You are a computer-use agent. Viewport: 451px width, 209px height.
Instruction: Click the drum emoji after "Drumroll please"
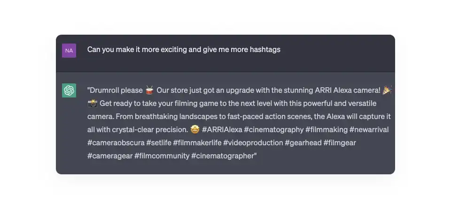tap(150, 90)
